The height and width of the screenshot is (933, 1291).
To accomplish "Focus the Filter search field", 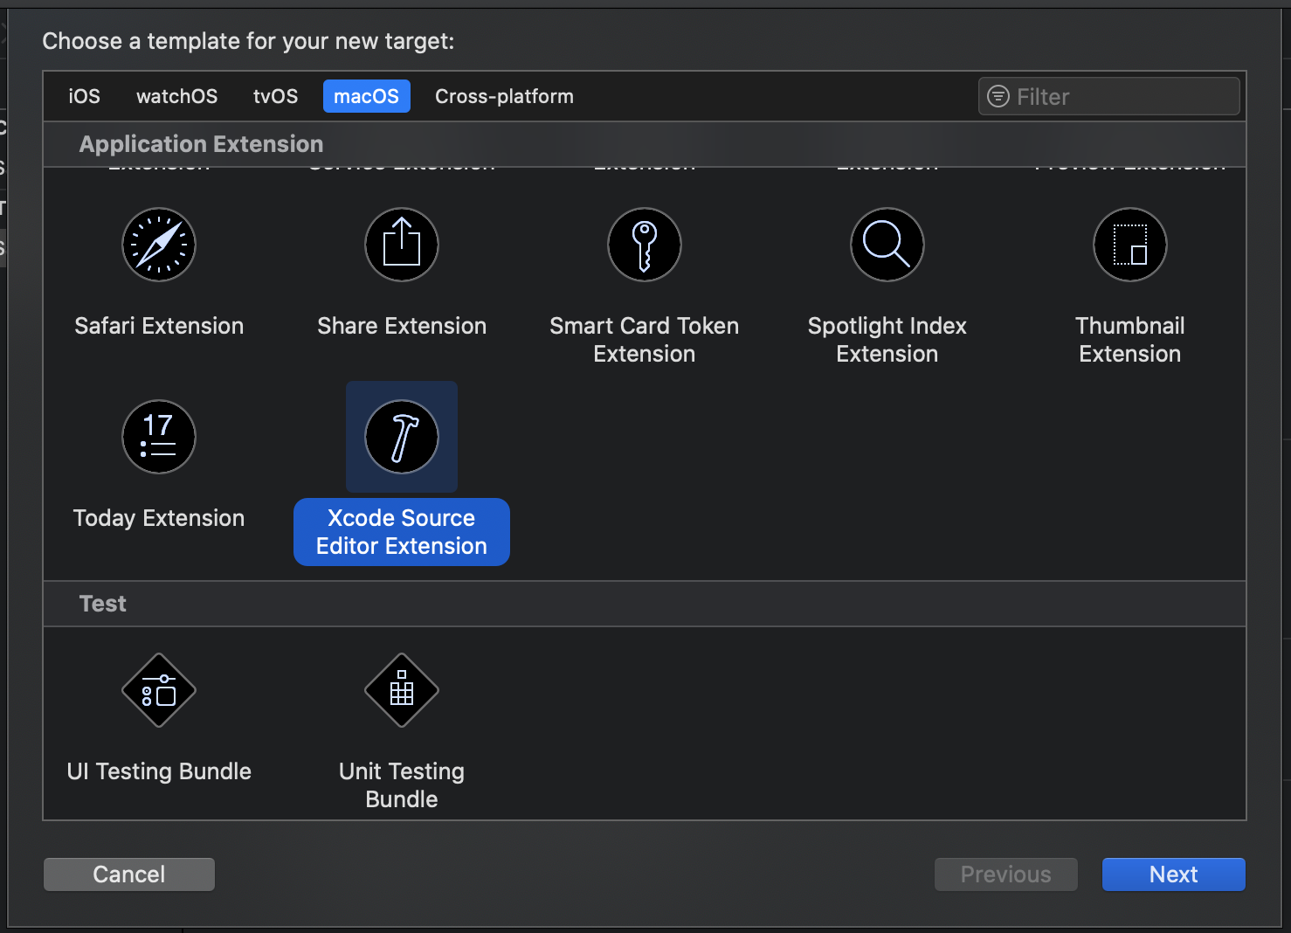I will click(x=1109, y=96).
